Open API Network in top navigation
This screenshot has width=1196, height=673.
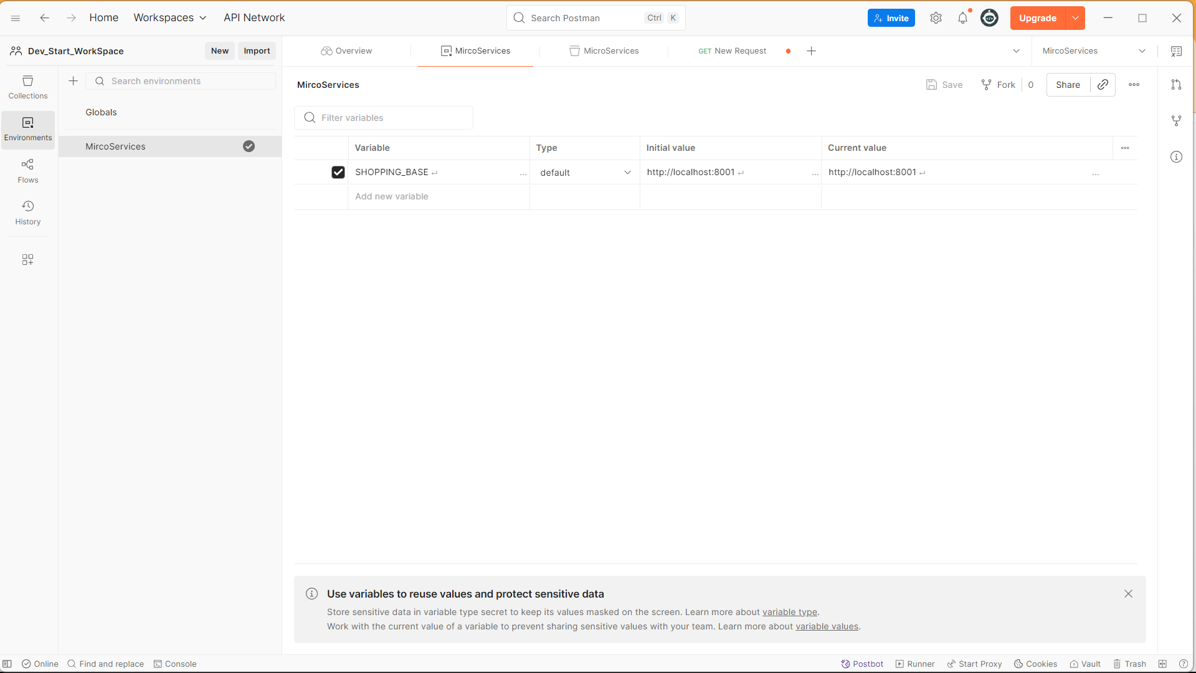[254, 17]
